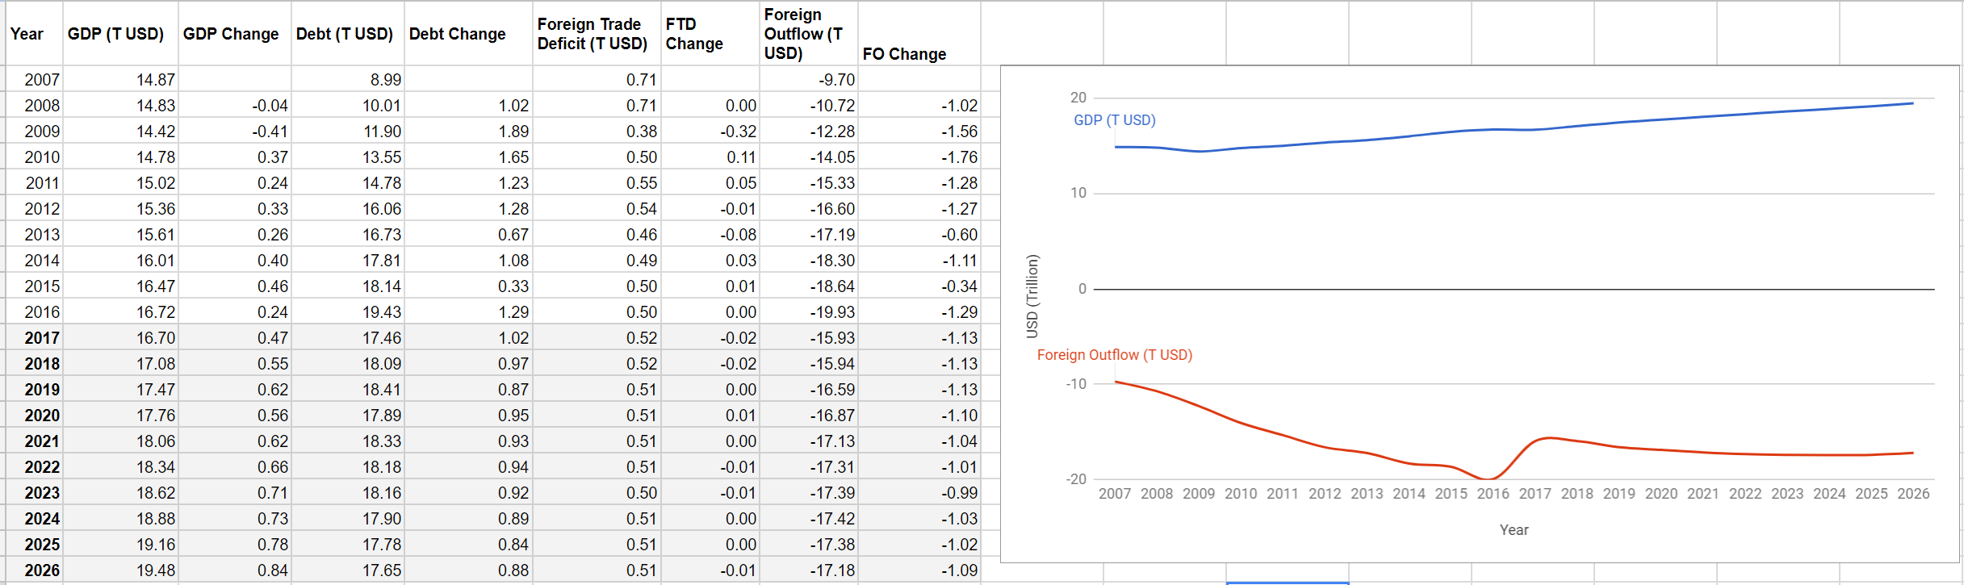Select the 2017 bold year cell
This screenshot has height=585, width=1964.
click(34, 337)
